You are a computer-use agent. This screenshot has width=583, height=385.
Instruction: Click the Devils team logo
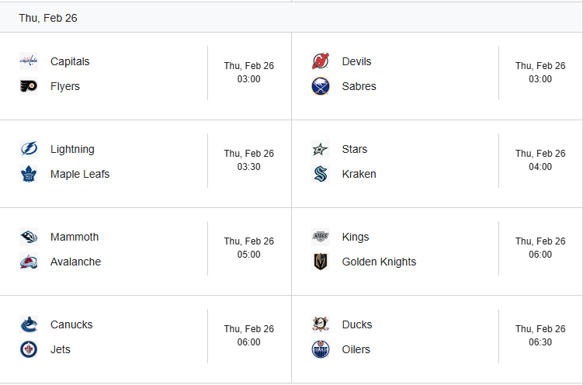click(320, 61)
